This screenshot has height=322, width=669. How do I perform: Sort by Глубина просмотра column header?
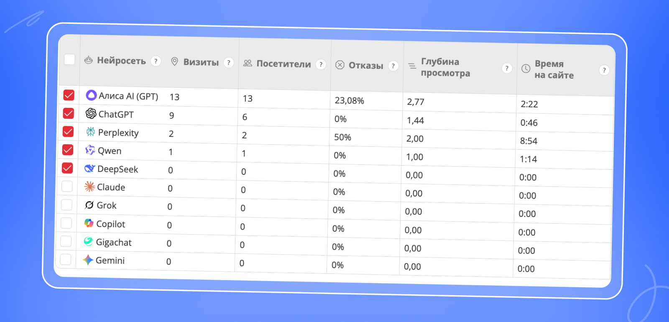coord(445,67)
